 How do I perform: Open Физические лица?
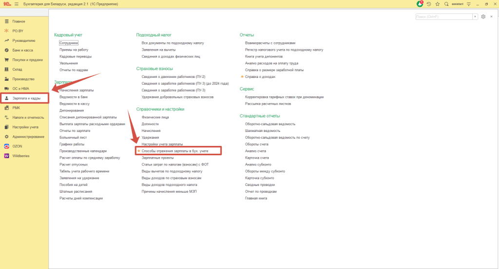[155, 117]
